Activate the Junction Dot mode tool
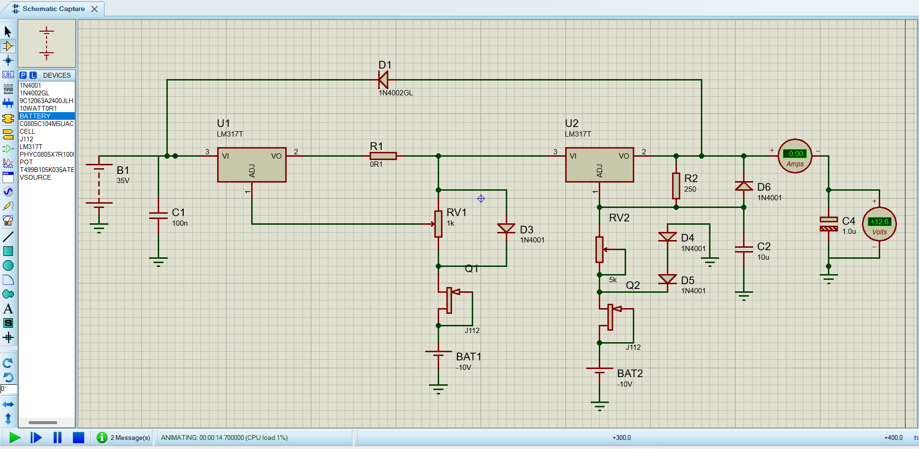 click(8, 60)
